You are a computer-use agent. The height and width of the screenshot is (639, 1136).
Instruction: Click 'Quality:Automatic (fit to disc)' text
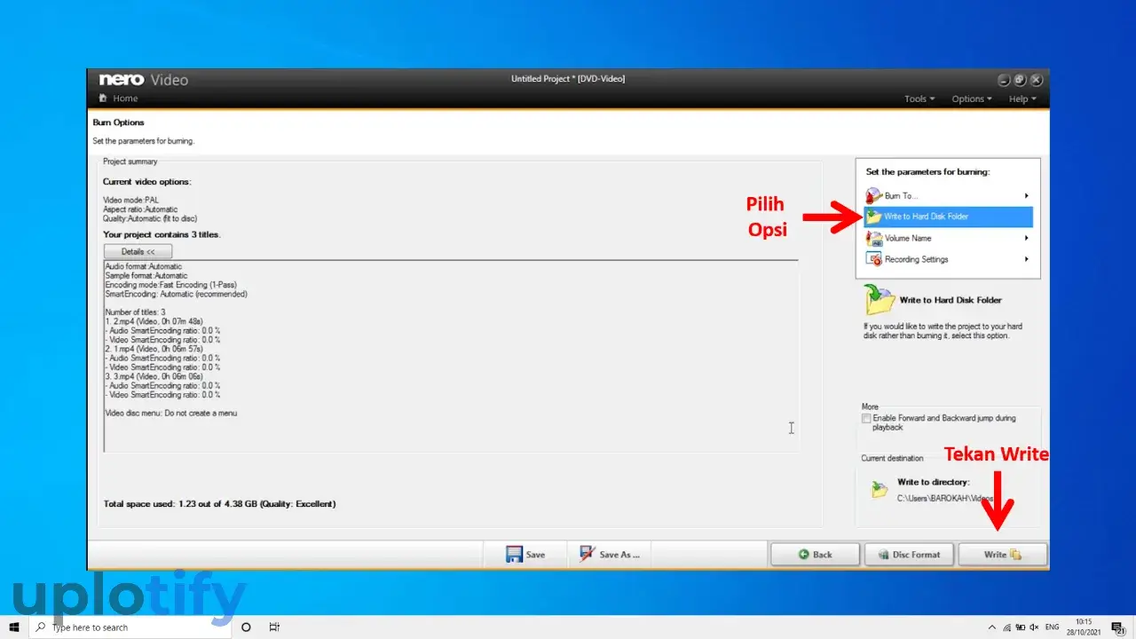150,218
